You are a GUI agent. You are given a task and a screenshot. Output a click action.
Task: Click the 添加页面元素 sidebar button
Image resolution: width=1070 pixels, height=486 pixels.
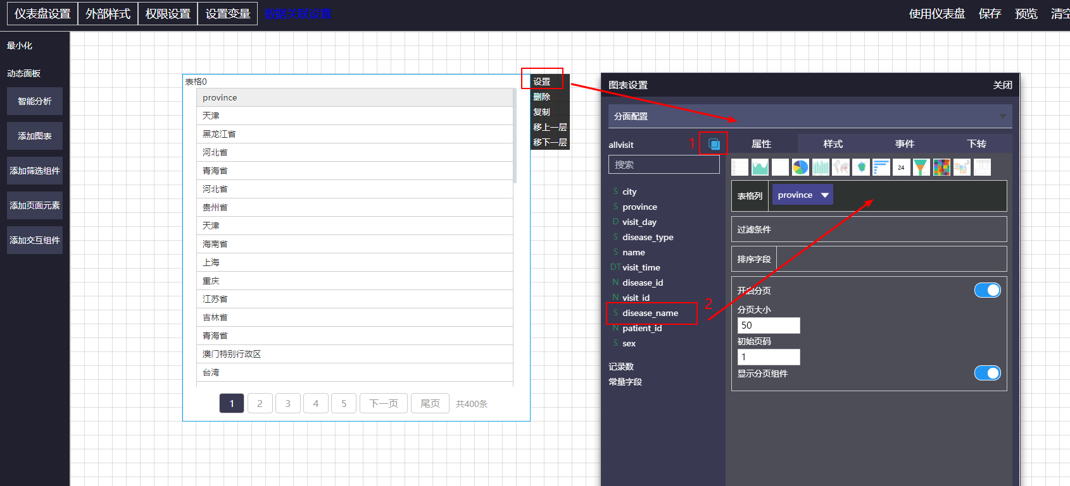tap(35, 205)
